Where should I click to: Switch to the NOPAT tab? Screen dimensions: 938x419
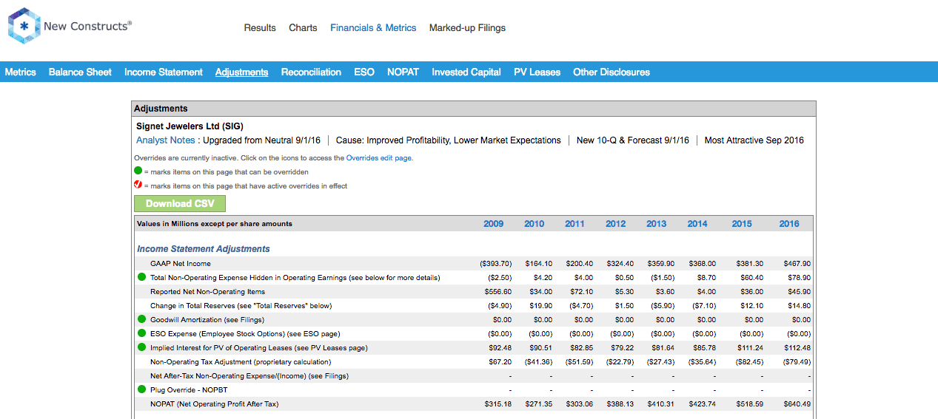pos(403,72)
